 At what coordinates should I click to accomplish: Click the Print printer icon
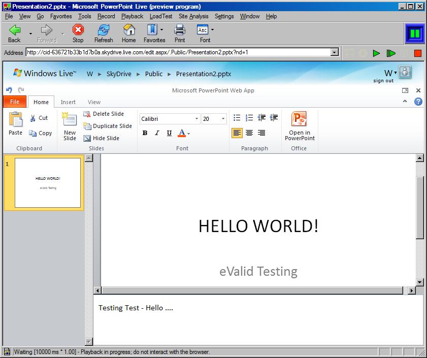tap(180, 29)
